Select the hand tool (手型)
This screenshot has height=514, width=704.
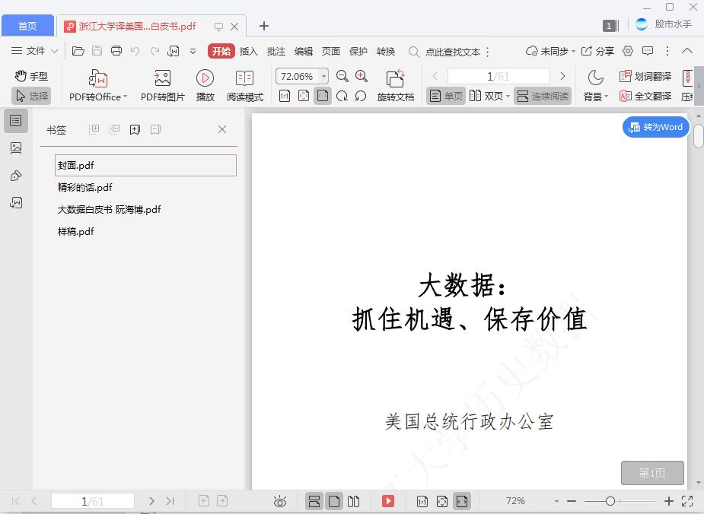[x=30, y=76]
